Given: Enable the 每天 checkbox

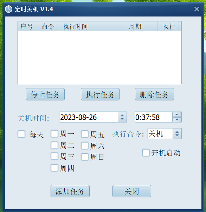Looking at the screenshot, I should pyautogui.click(x=21, y=134).
